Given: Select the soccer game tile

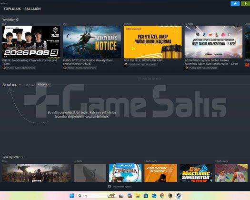Looking at the screenshot, I should pyautogui.click(x=231, y=173).
